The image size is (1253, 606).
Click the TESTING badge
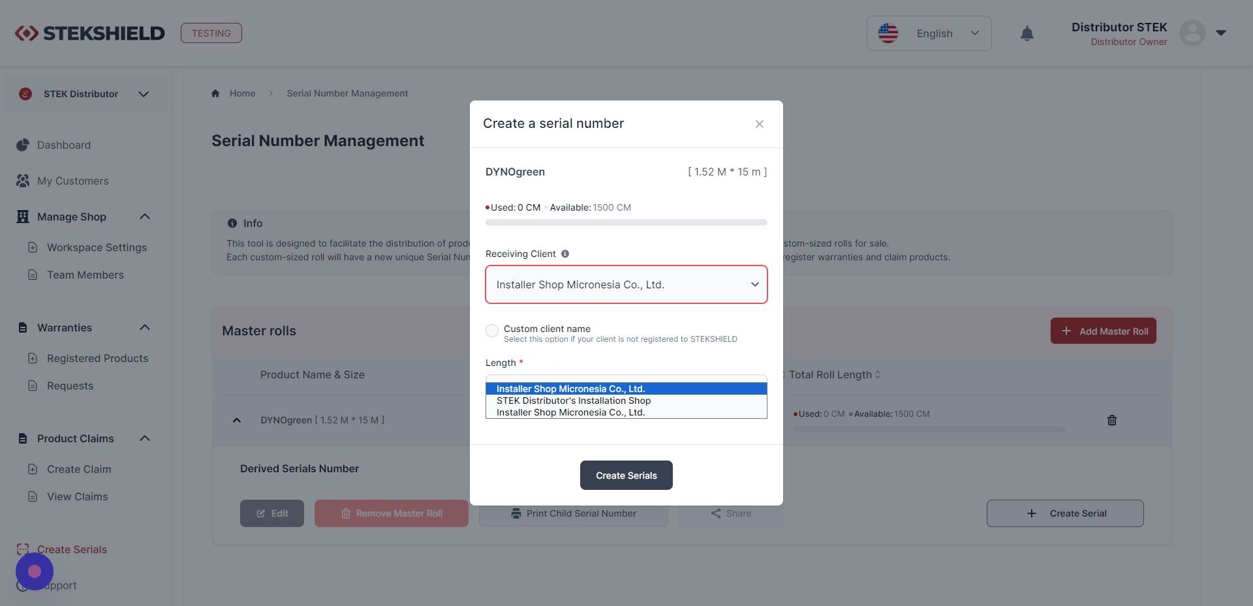(211, 33)
